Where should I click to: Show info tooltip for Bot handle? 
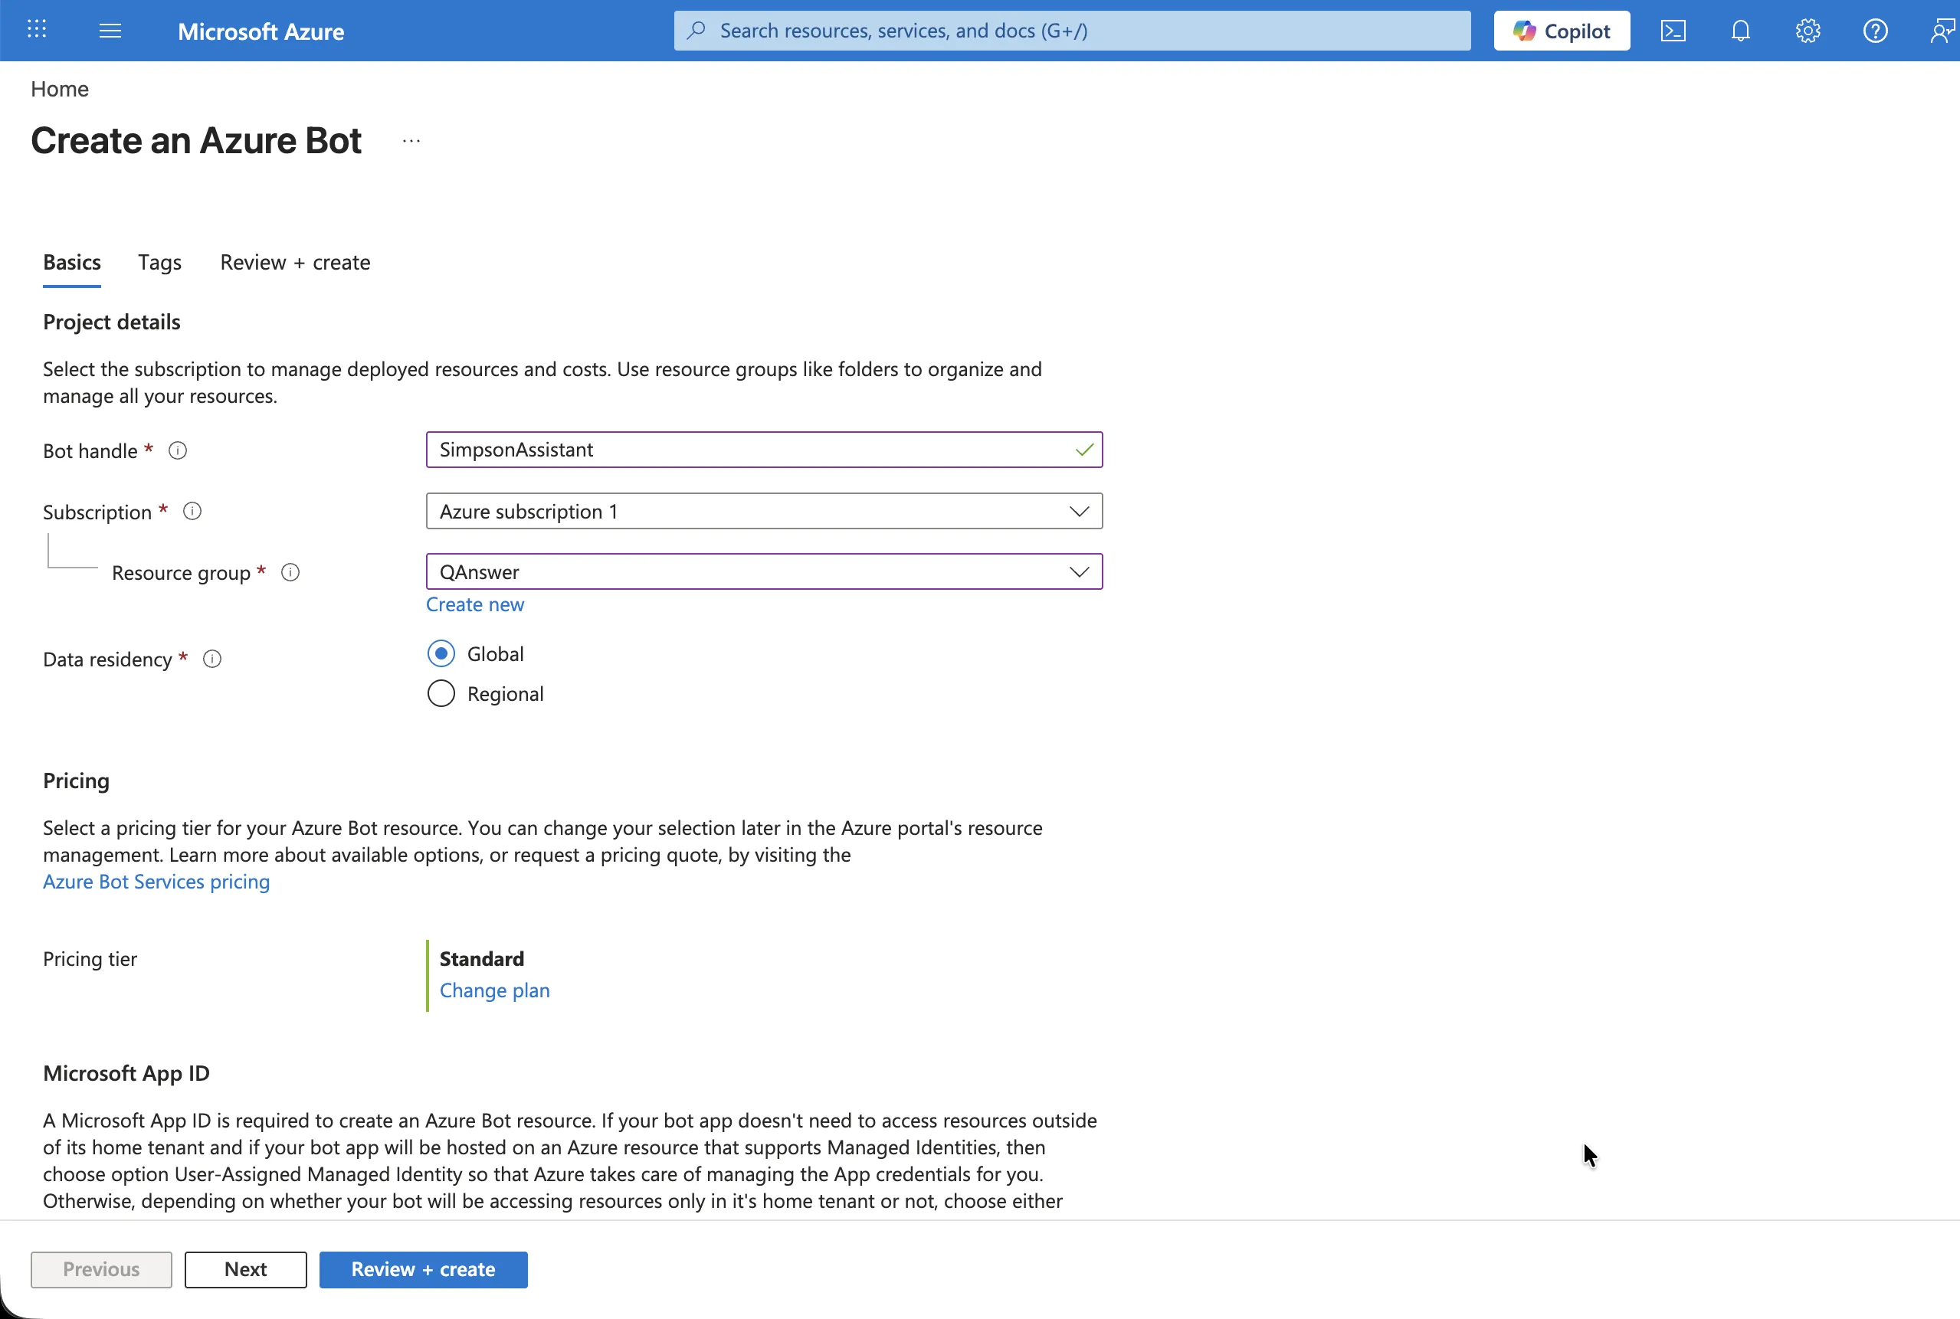[178, 450]
